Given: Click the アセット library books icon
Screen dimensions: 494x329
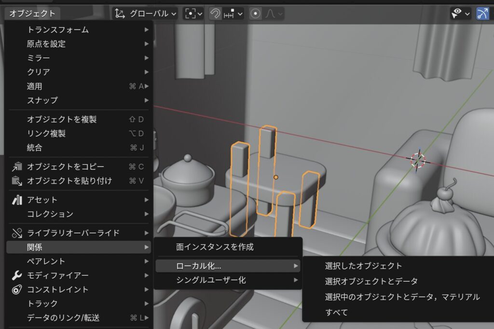Looking at the screenshot, I should coord(17,200).
